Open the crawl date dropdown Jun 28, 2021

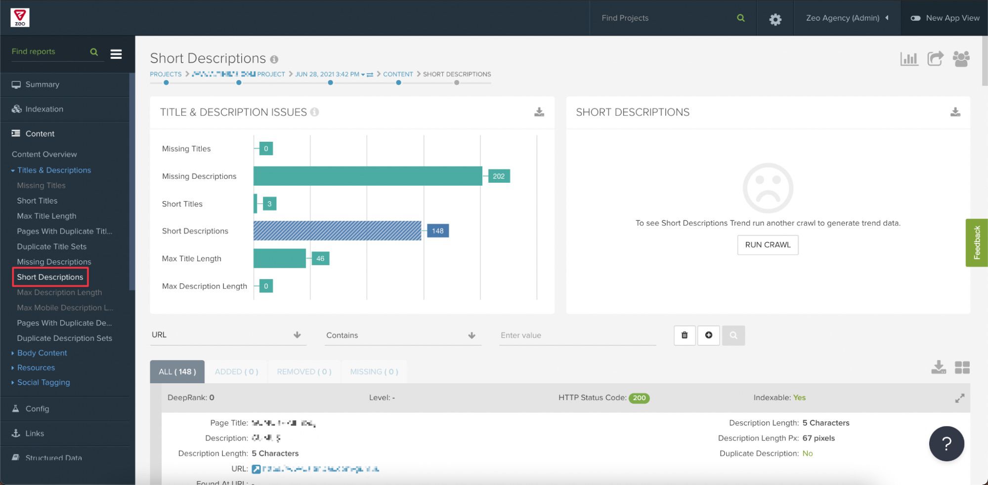point(330,74)
